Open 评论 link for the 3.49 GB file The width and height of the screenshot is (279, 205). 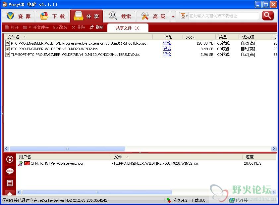pyautogui.click(x=167, y=49)
